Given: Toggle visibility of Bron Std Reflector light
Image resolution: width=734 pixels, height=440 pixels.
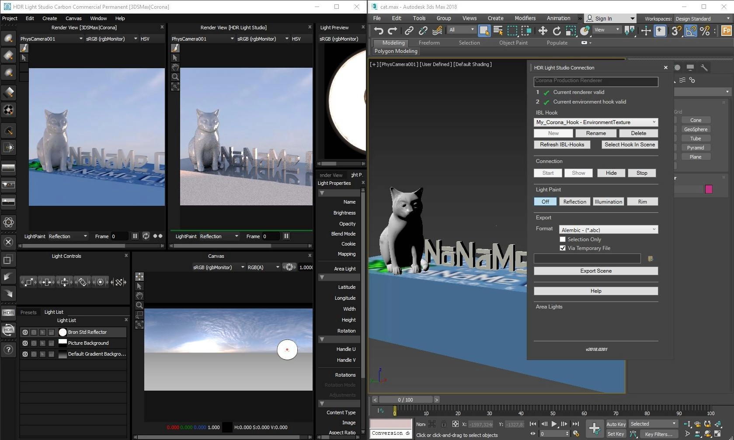Looking at the screenshot, I should coord(25,332).
